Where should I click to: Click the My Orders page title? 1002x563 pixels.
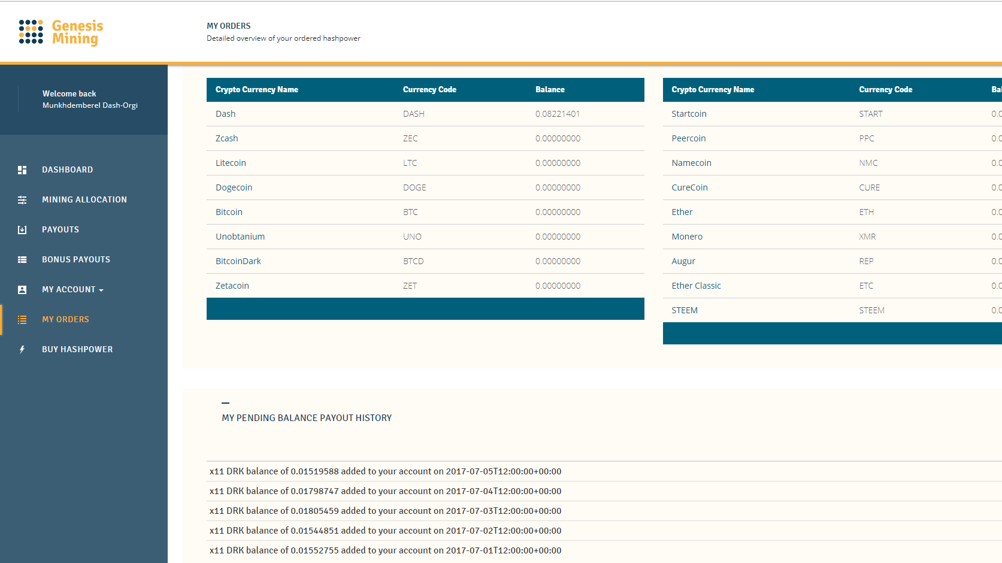pos(229,26)
